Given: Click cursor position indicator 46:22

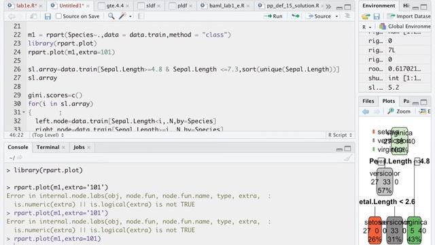Looking at the screenshot, I should coord(16,135).
